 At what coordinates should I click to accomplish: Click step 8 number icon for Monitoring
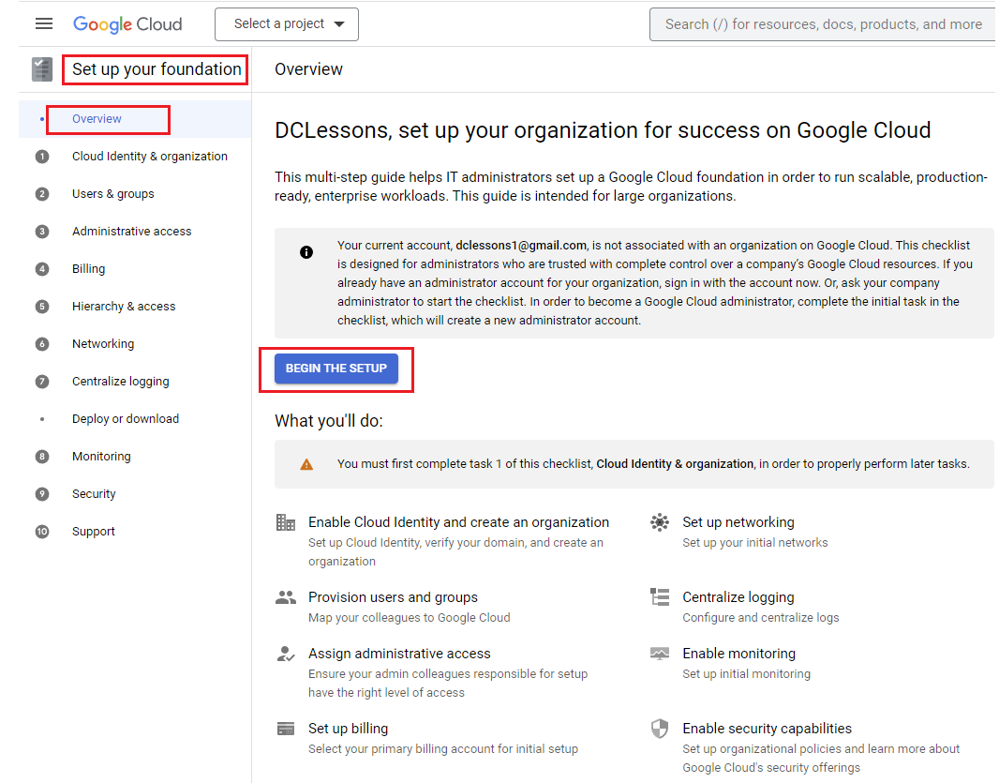pyautogui.click(x=42, y=457)
